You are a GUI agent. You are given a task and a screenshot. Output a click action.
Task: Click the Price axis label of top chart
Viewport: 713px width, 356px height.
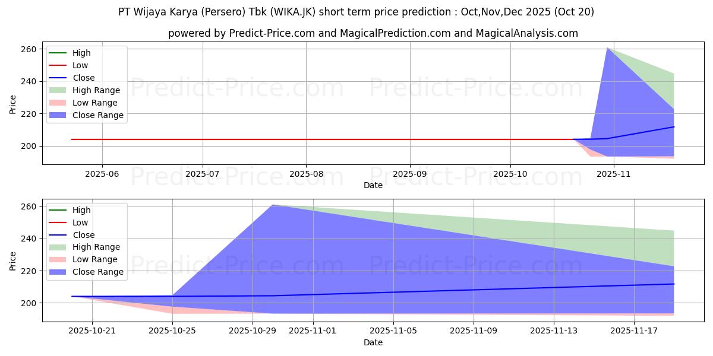[13, 104]
